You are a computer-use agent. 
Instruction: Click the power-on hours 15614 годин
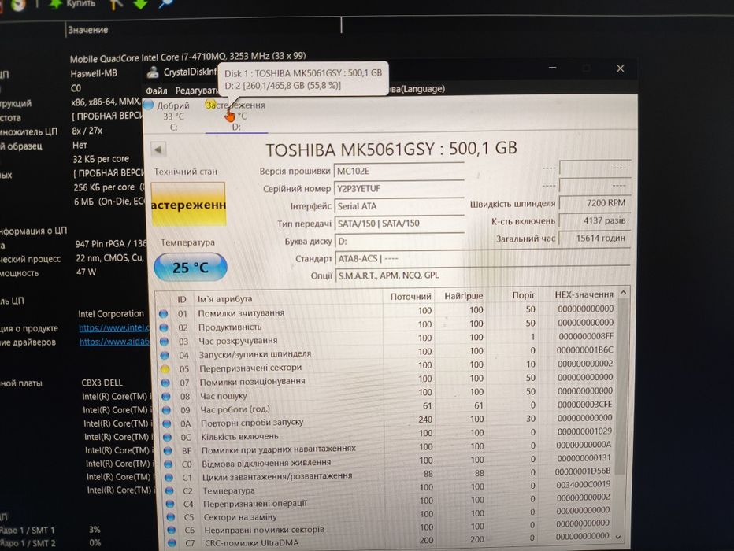pyautogui.click(x=595, y=238)
